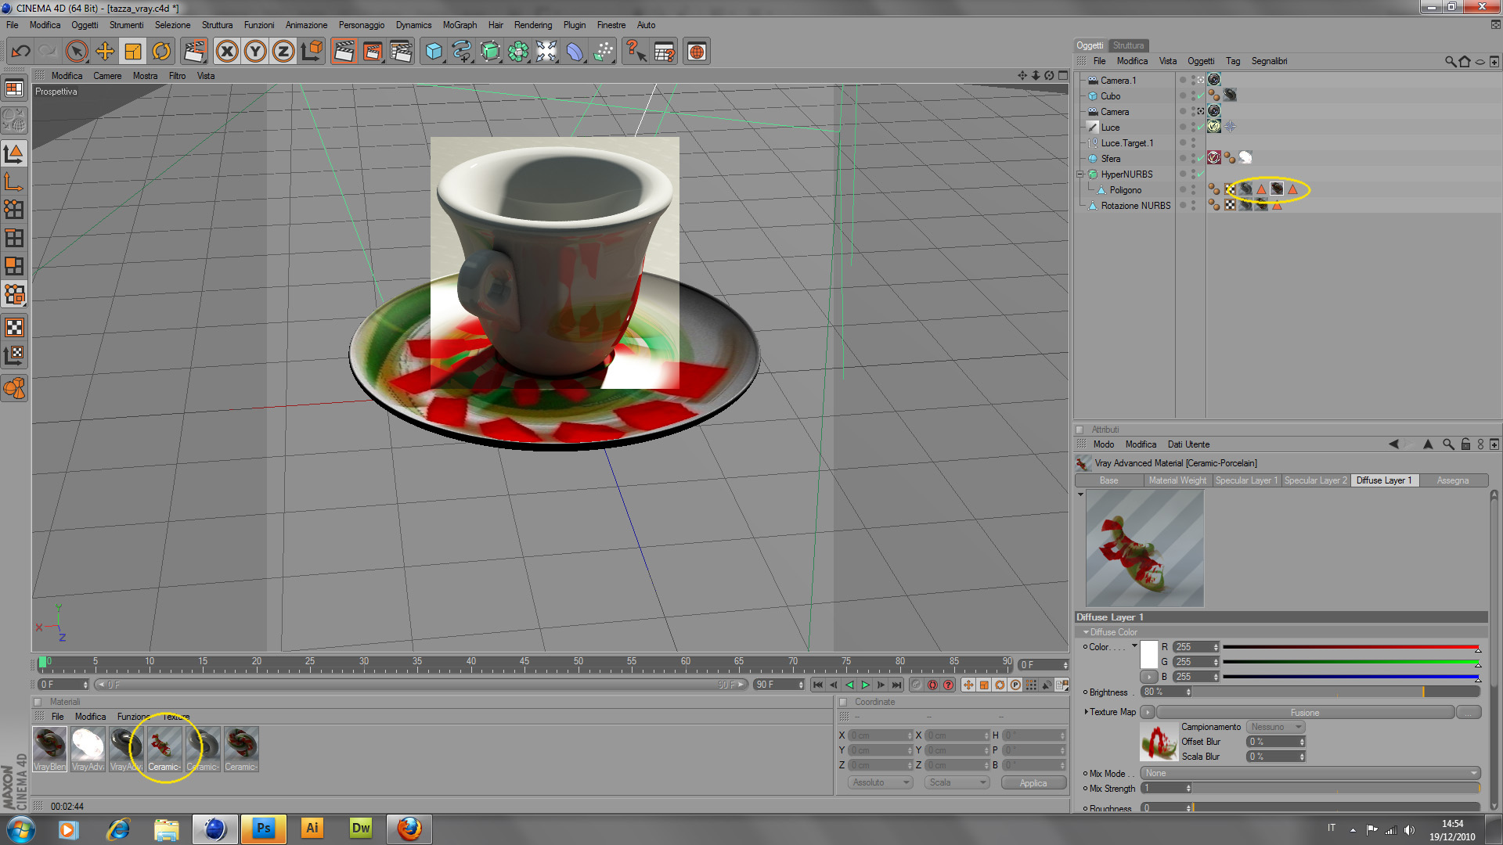Open the HyperNURBS generator icon
The width and height of the screenshot is (1503, 845).
490,52
